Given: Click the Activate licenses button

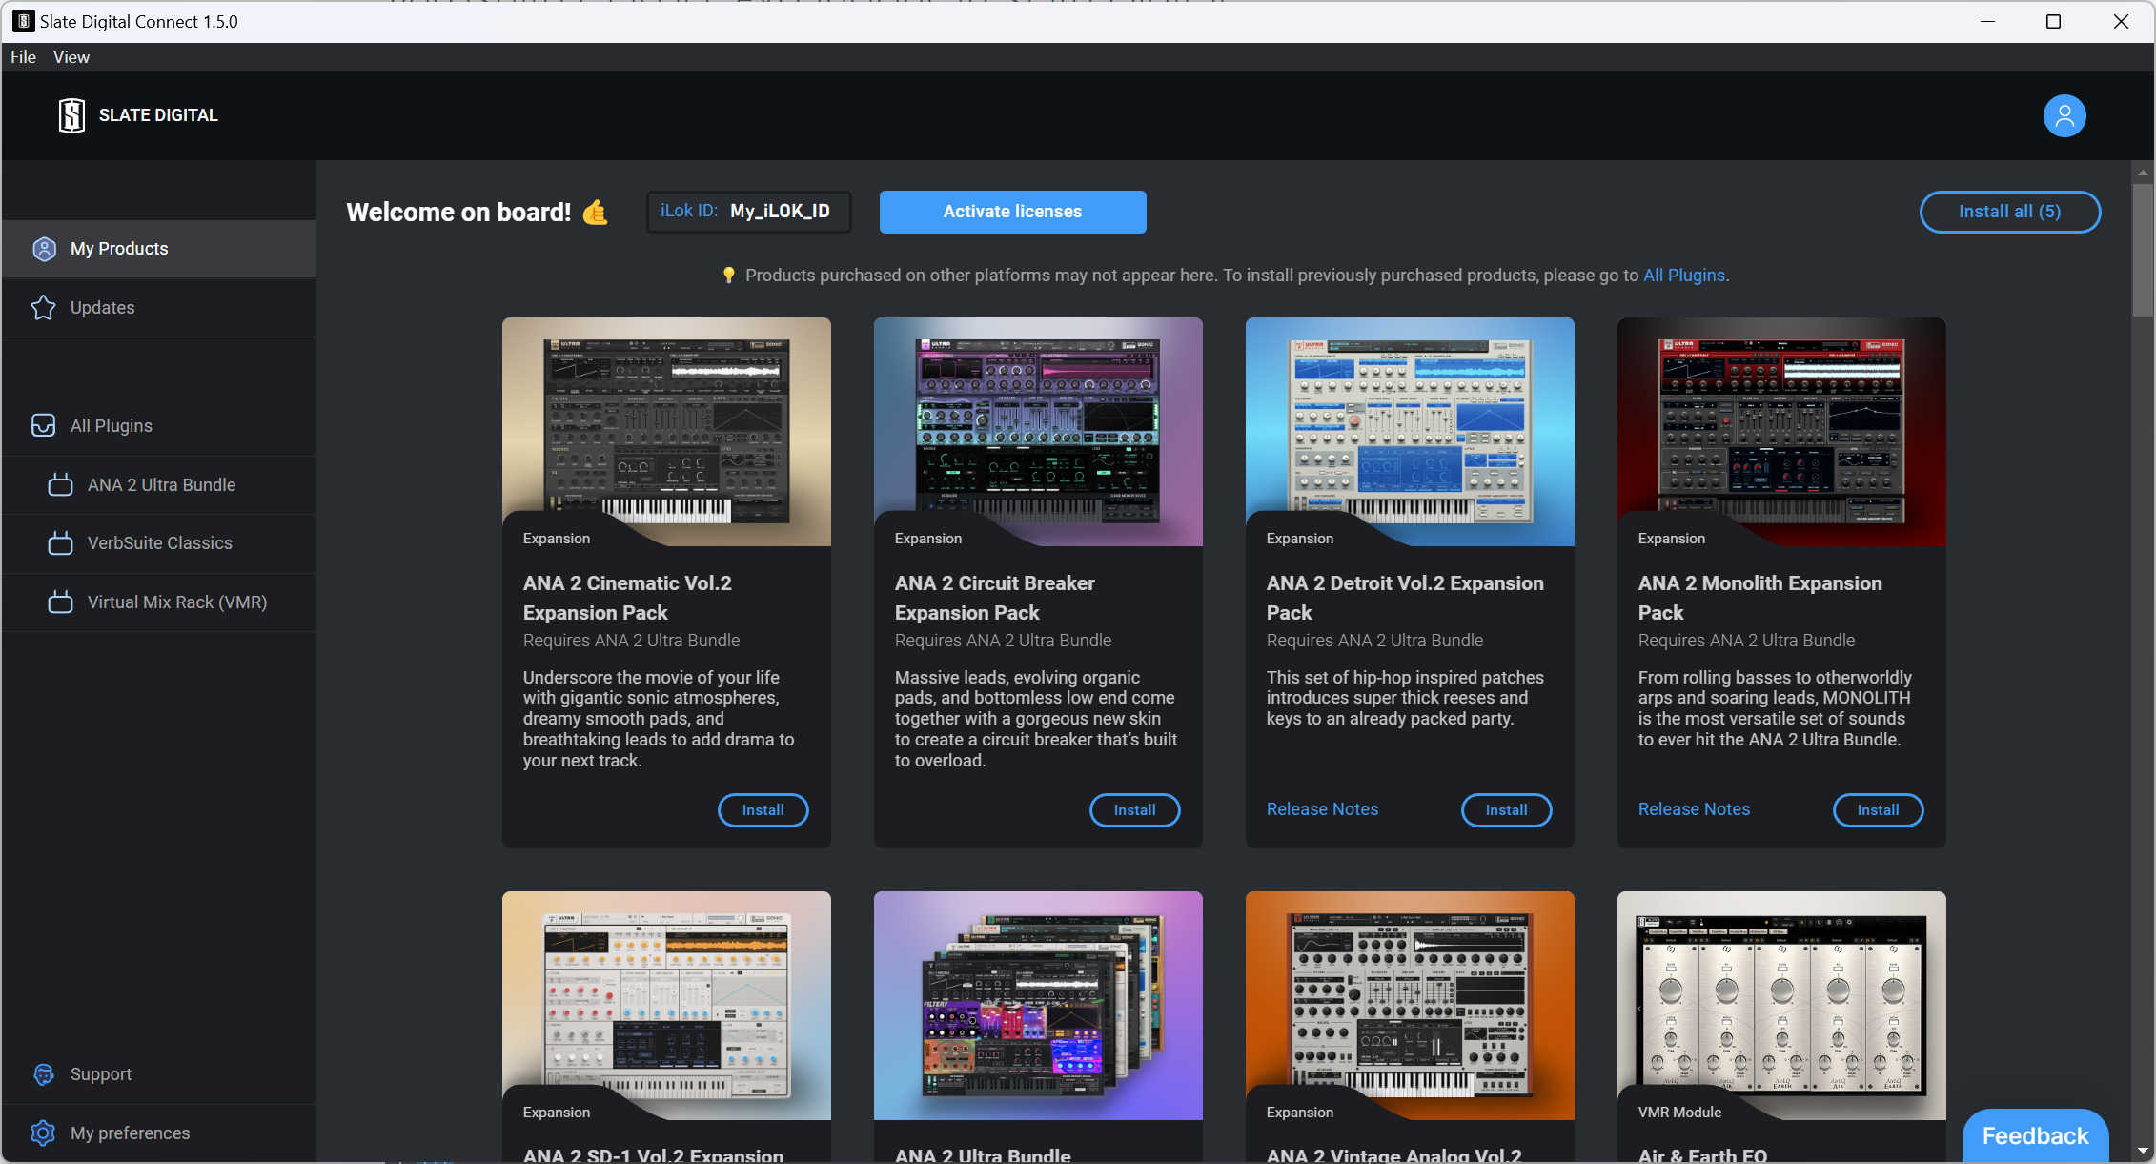Looking at the screenshot, I should [x=1012, y=212].
